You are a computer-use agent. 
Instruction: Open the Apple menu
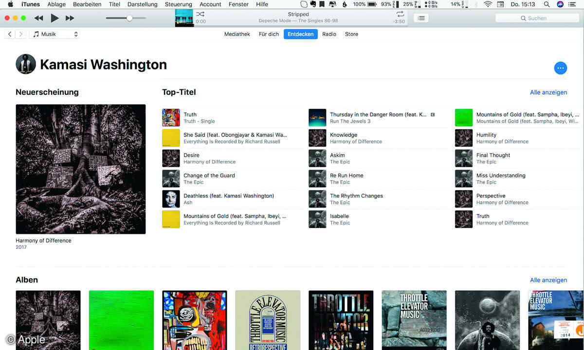click(10, 4)
